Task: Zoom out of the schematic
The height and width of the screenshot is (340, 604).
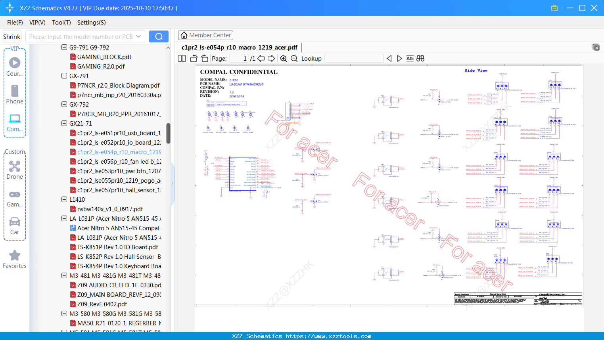Action: [x=294, y=58]
